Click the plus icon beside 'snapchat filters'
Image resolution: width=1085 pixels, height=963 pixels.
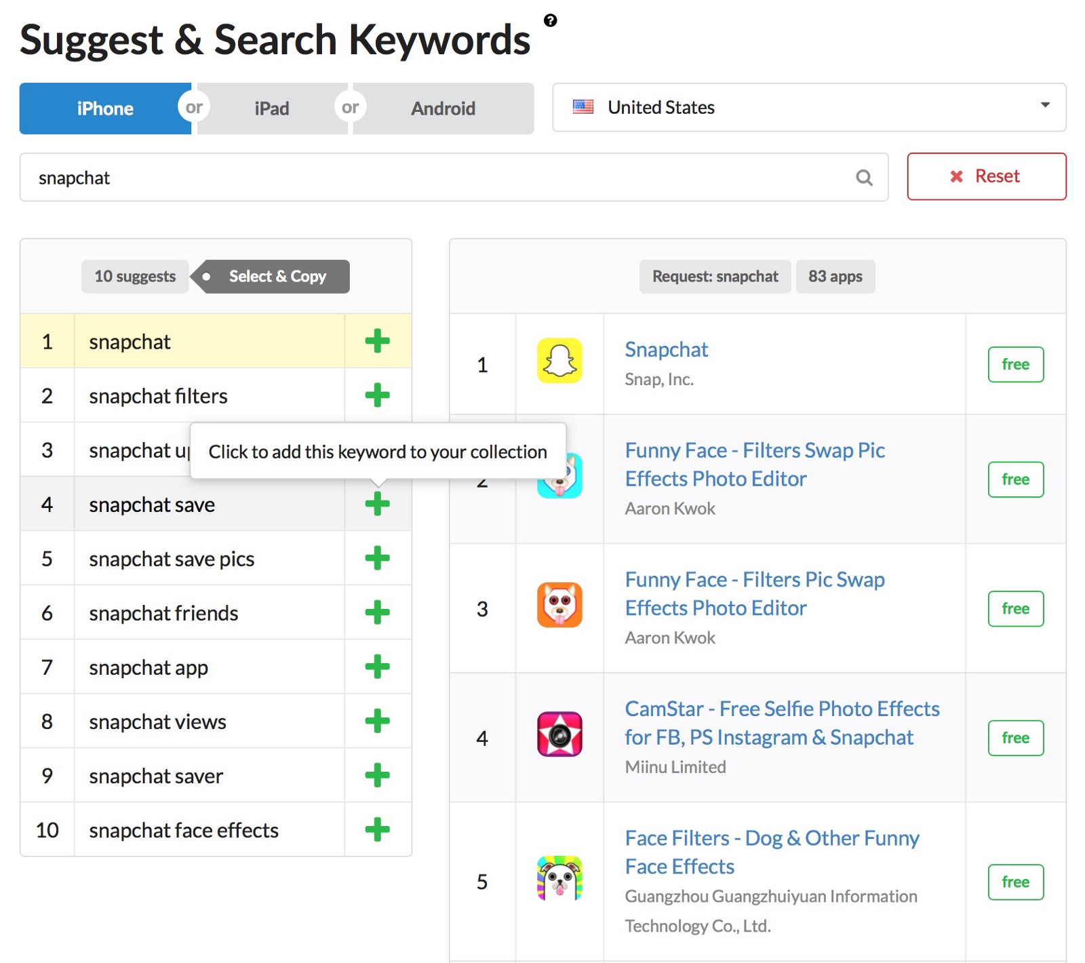pos(377,395)
